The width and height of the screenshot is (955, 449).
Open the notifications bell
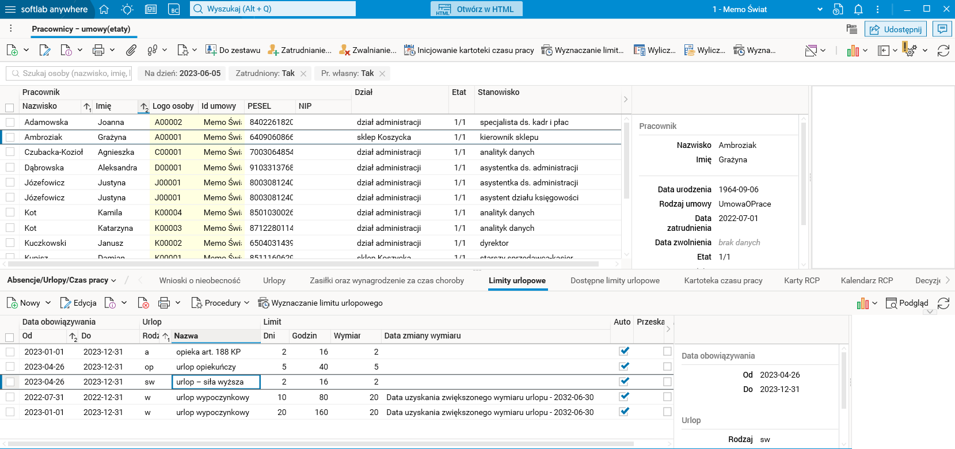858,9
